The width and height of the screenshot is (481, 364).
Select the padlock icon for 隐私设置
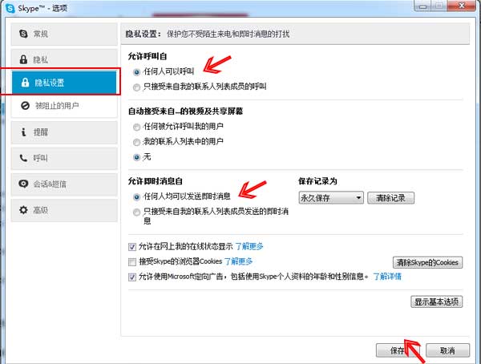(25, 83)
